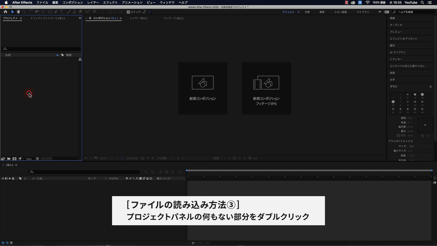The height and width of the screenshot is (246, 437).
Task: Select the Rectangle shape tool
Action: pos(50,12)
